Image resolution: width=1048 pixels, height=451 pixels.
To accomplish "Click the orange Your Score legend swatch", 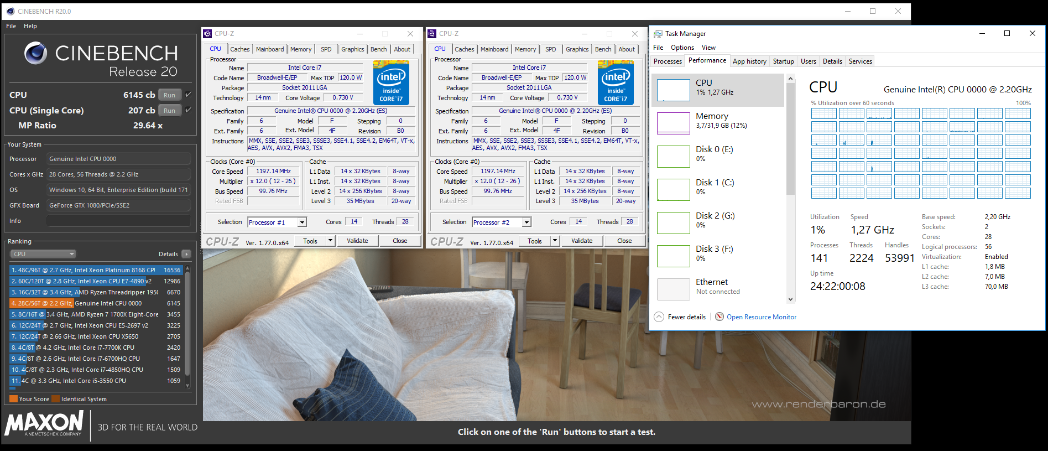I will pos(13,399).
